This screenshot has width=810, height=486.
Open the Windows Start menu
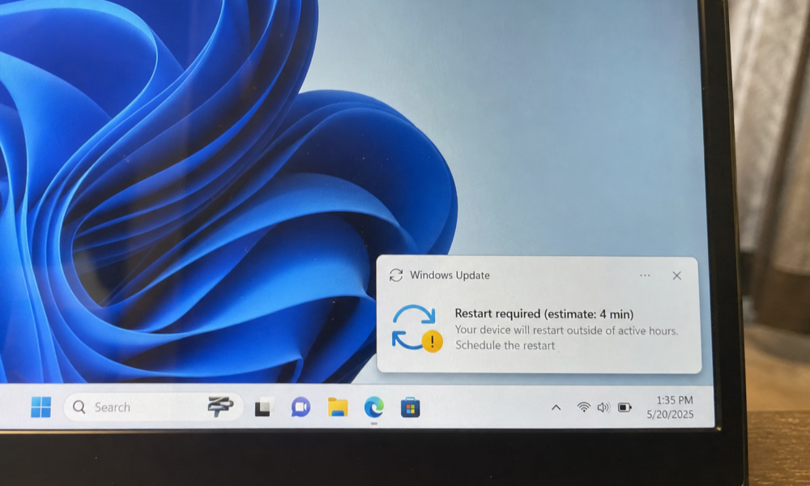coord(40,407)
